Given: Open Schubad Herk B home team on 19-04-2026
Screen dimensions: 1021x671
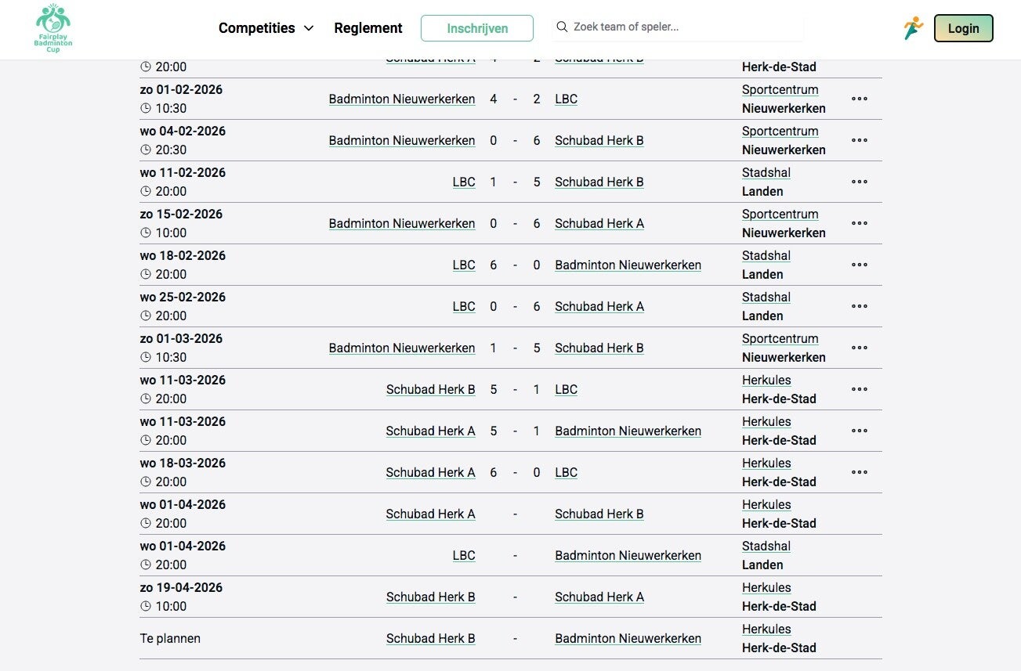Looking at the screenshot, I should pos(430,597).
